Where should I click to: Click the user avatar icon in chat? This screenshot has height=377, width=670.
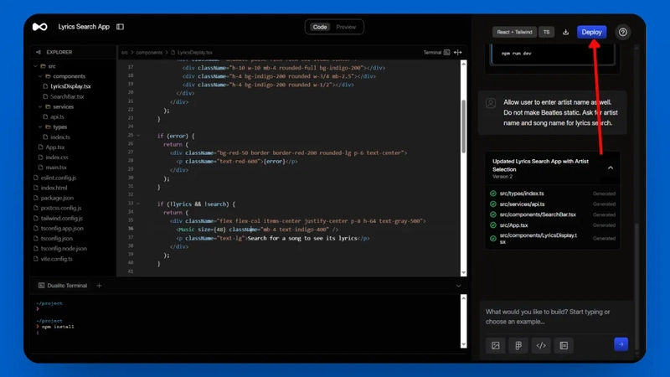coord(491,103)
